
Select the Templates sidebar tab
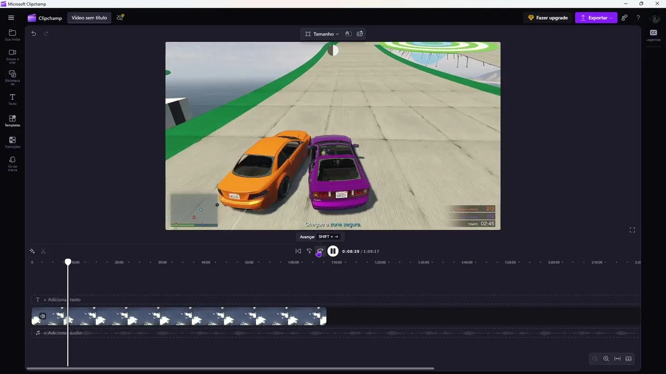click(x=12, y=121)
